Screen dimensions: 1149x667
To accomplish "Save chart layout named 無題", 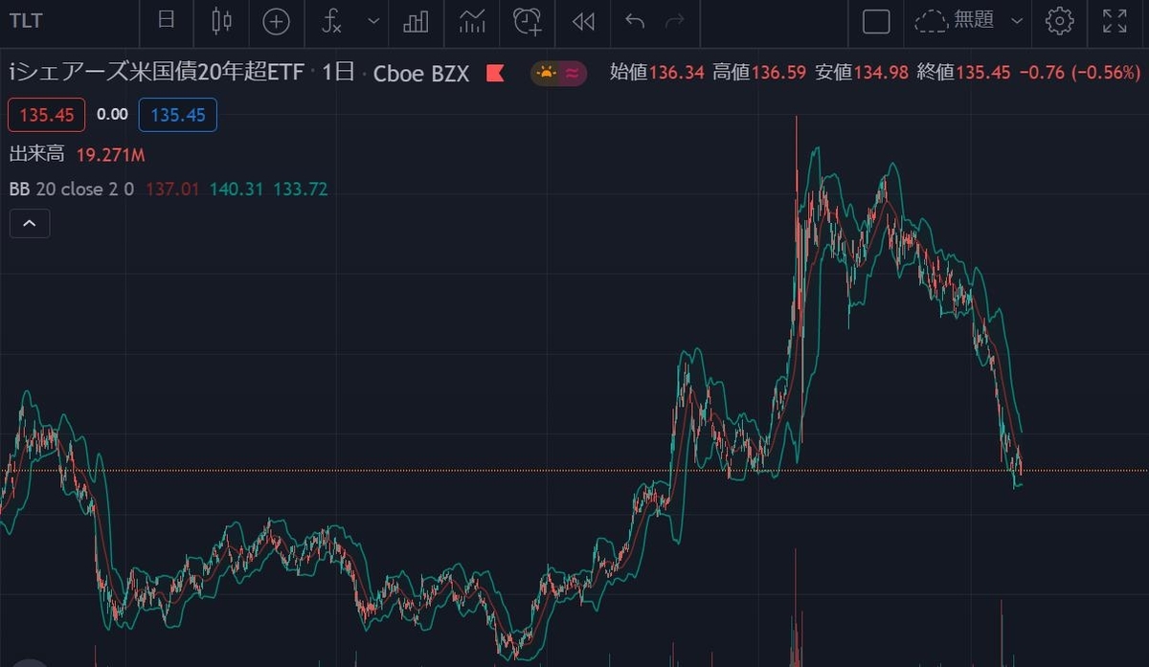I will (x=955, y=21).
